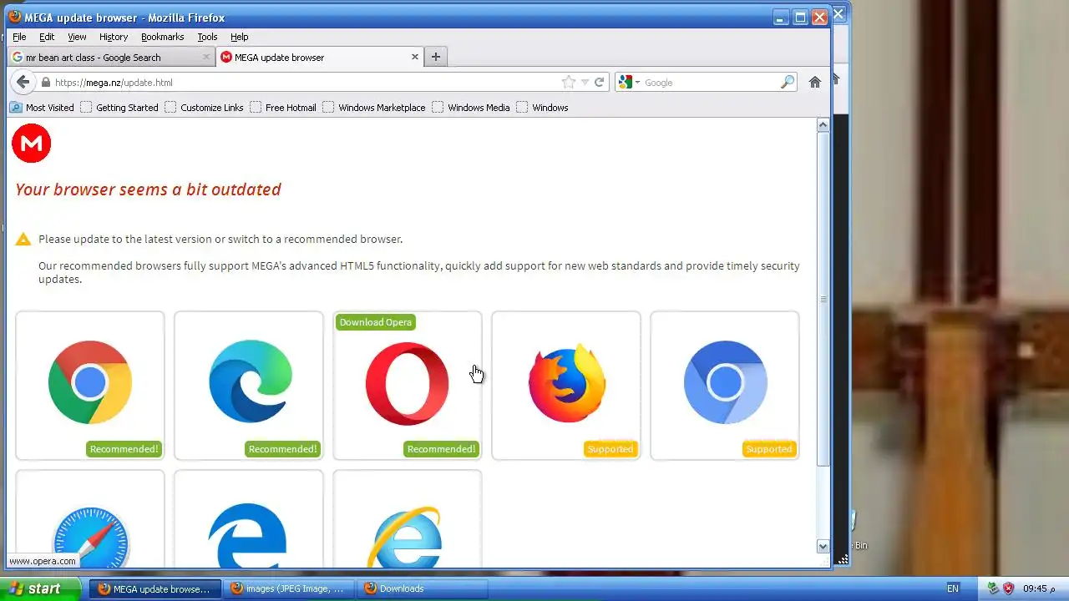Click the Internet Explorer icon
Screen dimensions: 1069x601
[x=405, y=536]
